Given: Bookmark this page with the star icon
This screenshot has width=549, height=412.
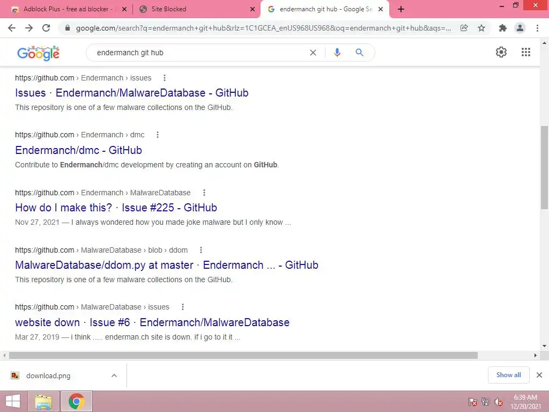Looking at the screenshot, I should click(481, 28).
